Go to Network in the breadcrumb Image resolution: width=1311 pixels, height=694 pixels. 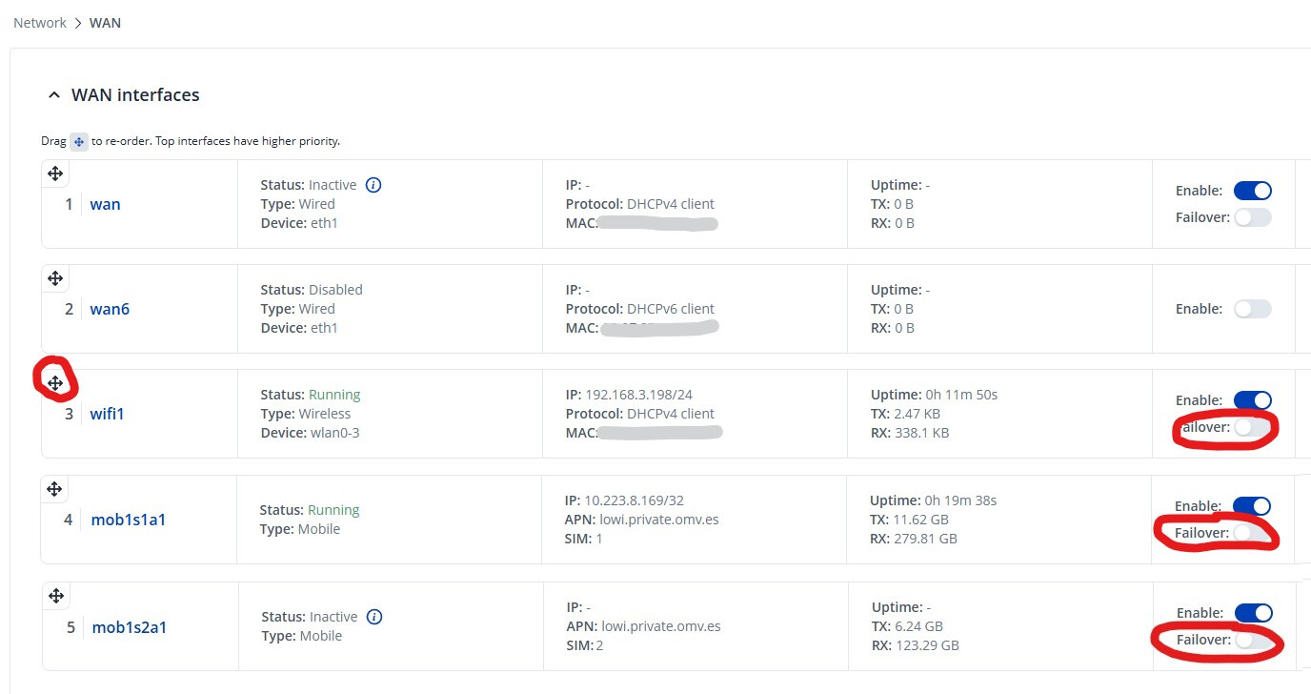coord(40,23)
